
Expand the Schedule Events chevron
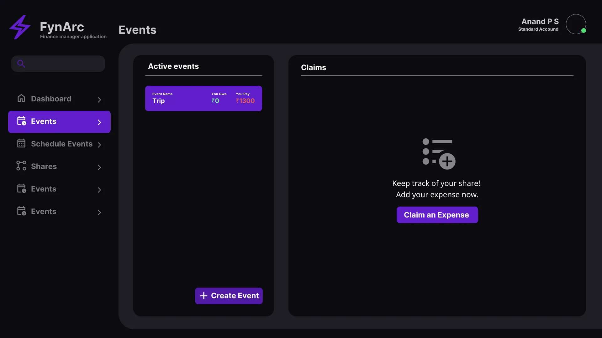pyautogui.click(x=99, y=145)
